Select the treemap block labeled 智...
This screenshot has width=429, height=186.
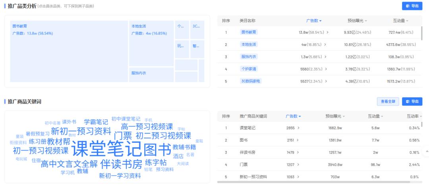click(x=197, y=49)
